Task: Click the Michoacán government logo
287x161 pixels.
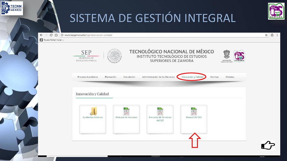Action: (227, 56)
